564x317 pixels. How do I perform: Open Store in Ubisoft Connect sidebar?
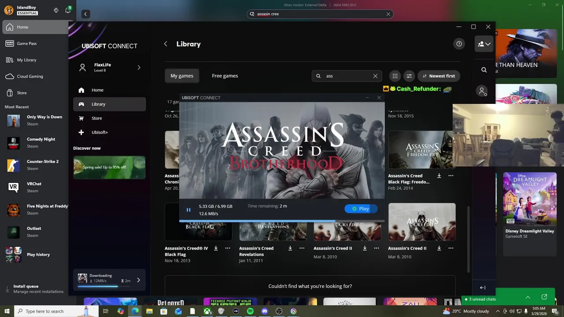coord(109,118)
